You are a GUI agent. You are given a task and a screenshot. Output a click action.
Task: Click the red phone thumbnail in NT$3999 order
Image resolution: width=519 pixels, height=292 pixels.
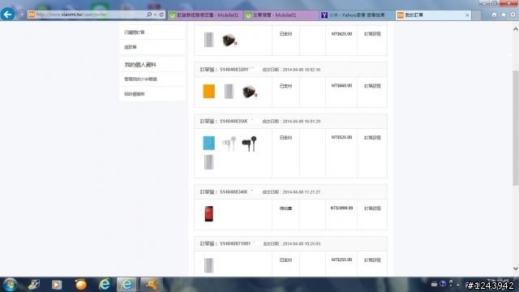(209, 213)
